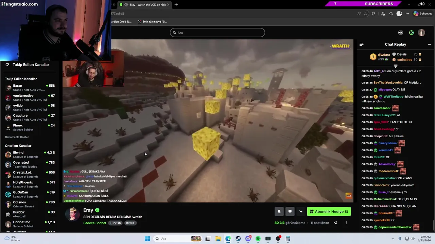Open the GuGuCan channel

click(x=30, y=194)
